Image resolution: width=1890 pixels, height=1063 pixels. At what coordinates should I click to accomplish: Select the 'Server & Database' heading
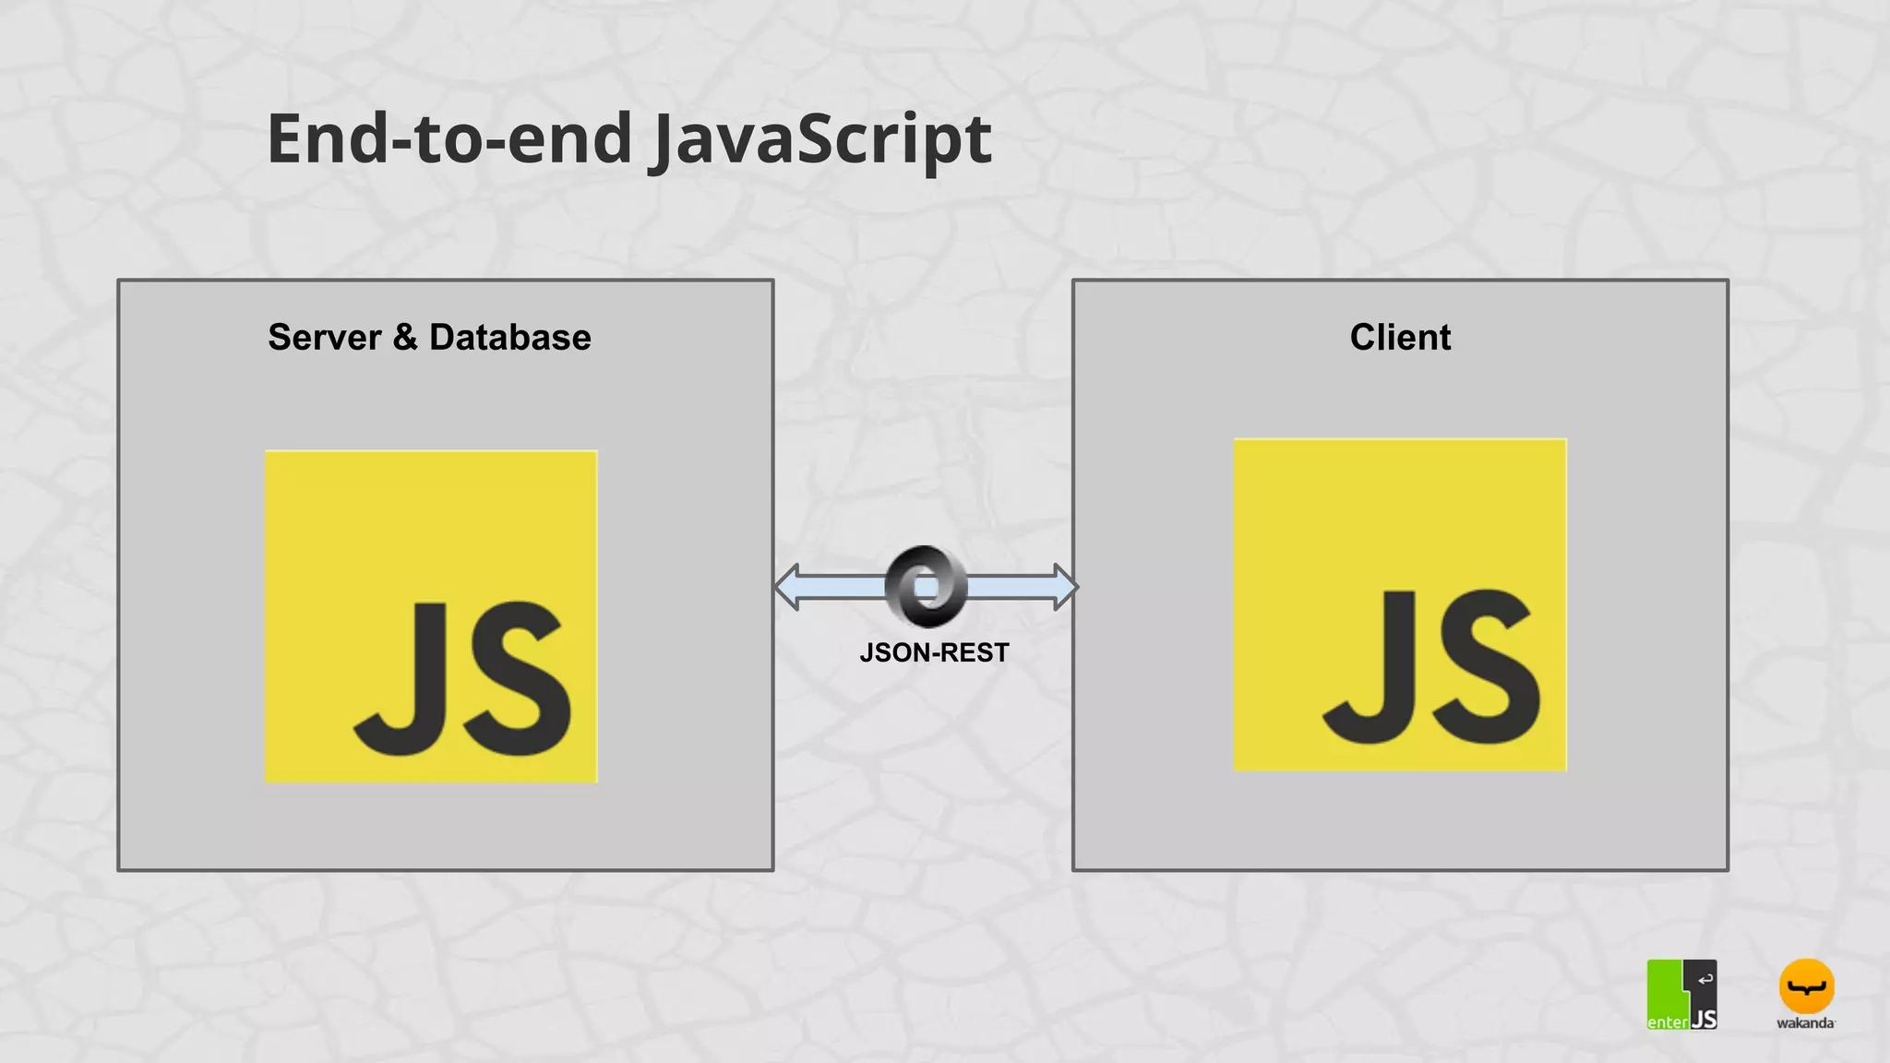429,337
